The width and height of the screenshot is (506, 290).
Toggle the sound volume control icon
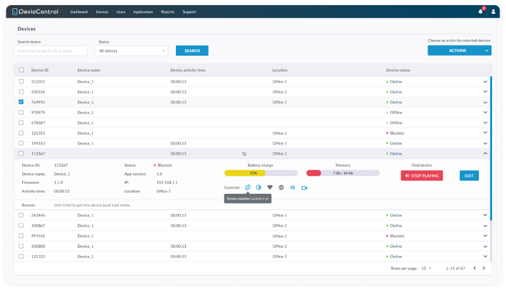pyautogui.click(x=292, y=188)
